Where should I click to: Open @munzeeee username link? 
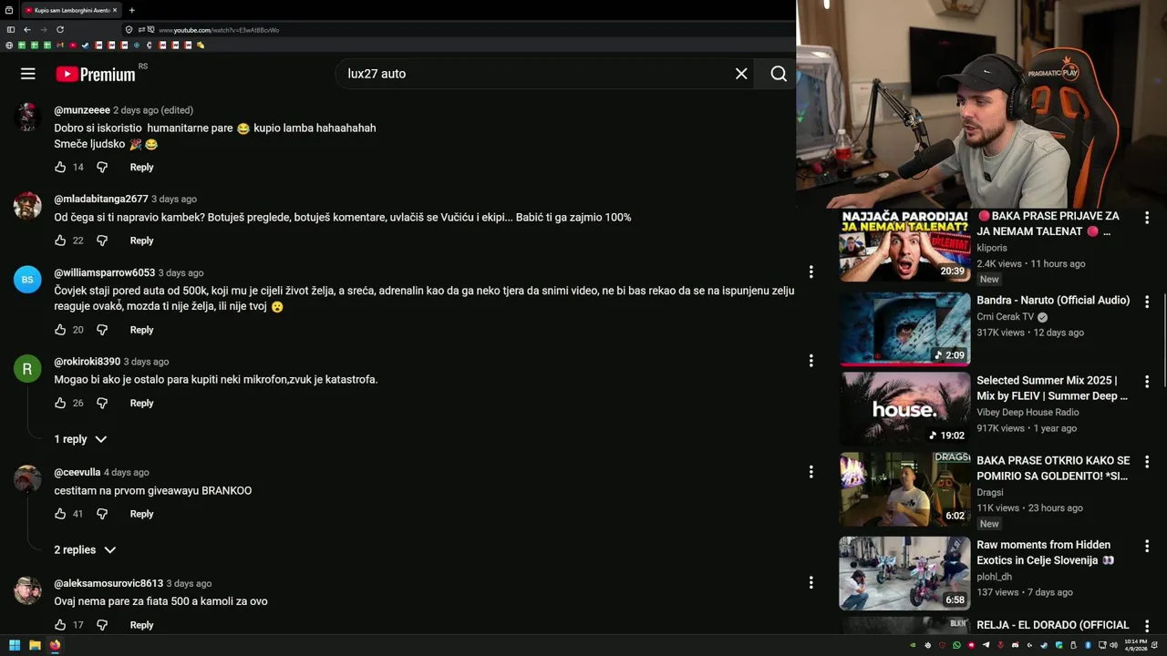[82, 110]
